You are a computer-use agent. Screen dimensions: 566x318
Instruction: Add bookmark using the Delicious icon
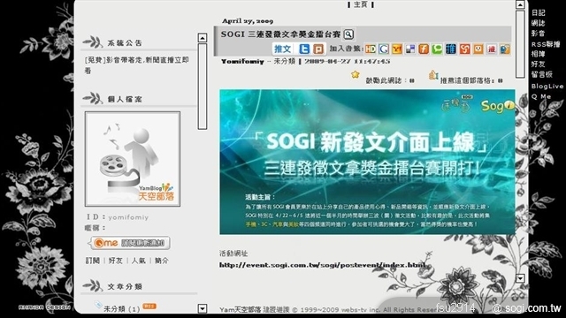pos(410,49)
